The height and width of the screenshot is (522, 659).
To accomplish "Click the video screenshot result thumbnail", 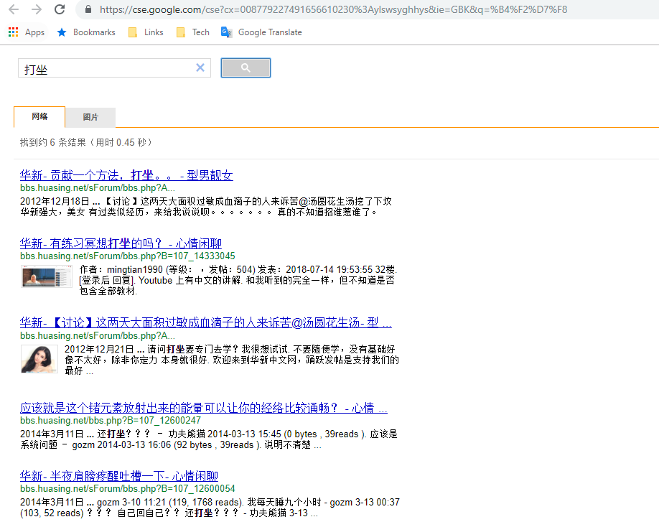I will 47,276.
